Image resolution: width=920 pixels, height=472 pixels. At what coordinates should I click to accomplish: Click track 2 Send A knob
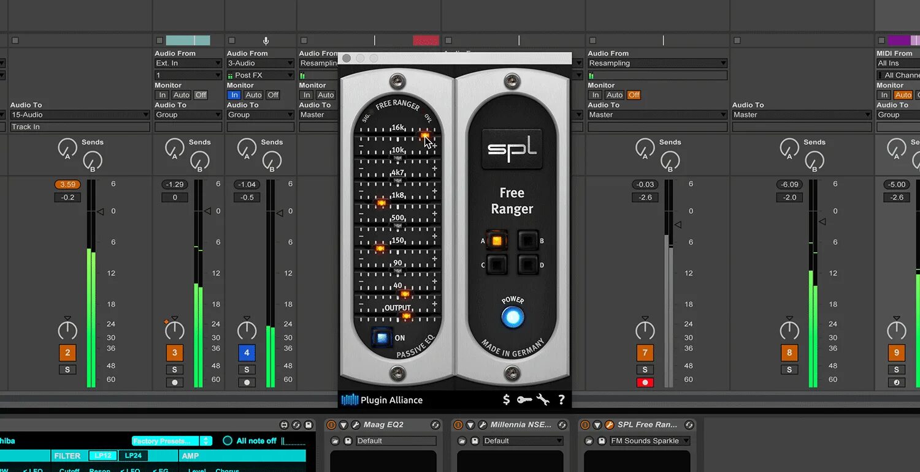[67, 148]
